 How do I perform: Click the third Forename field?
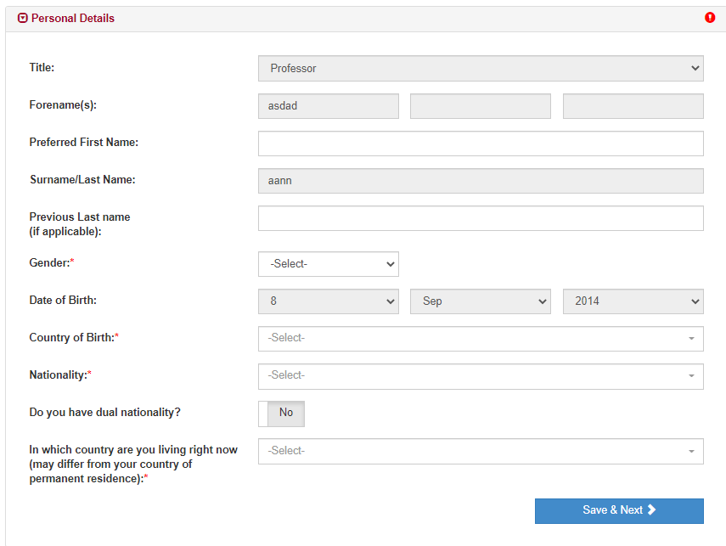633,106
